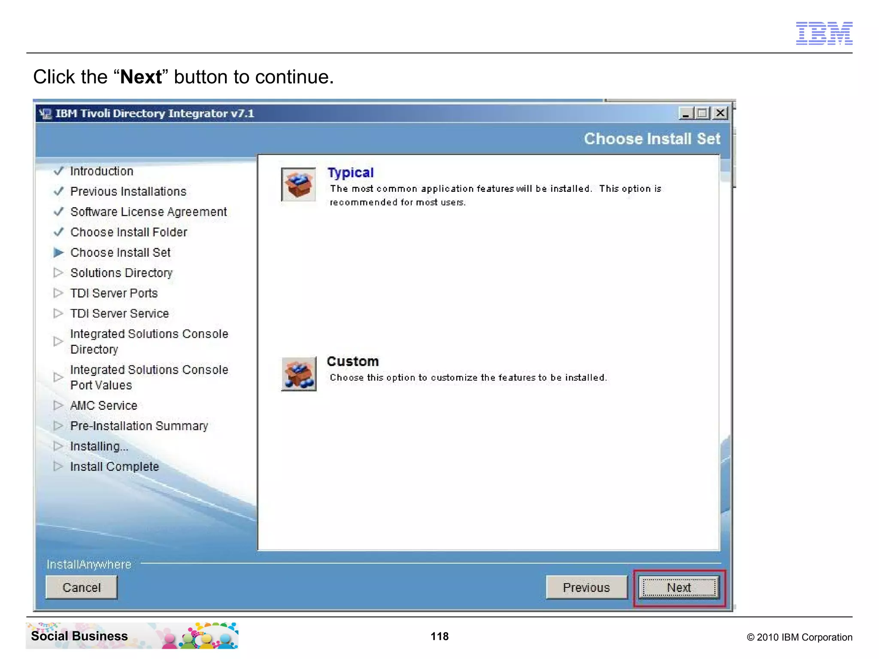Click the Installing... step text
The image size is (879, 659).
point(99,447)
